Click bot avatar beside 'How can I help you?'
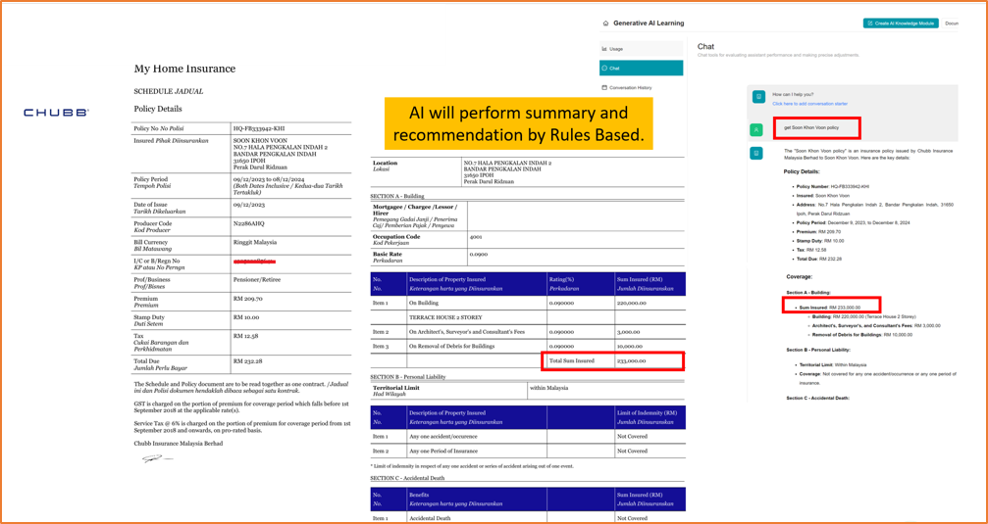 click(x=757, y=97)
